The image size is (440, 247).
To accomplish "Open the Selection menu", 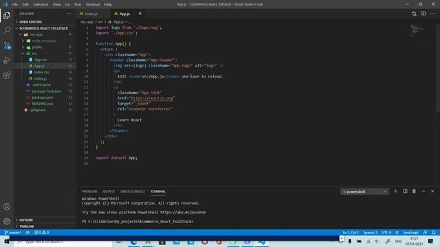I will [x=41, y=5].
